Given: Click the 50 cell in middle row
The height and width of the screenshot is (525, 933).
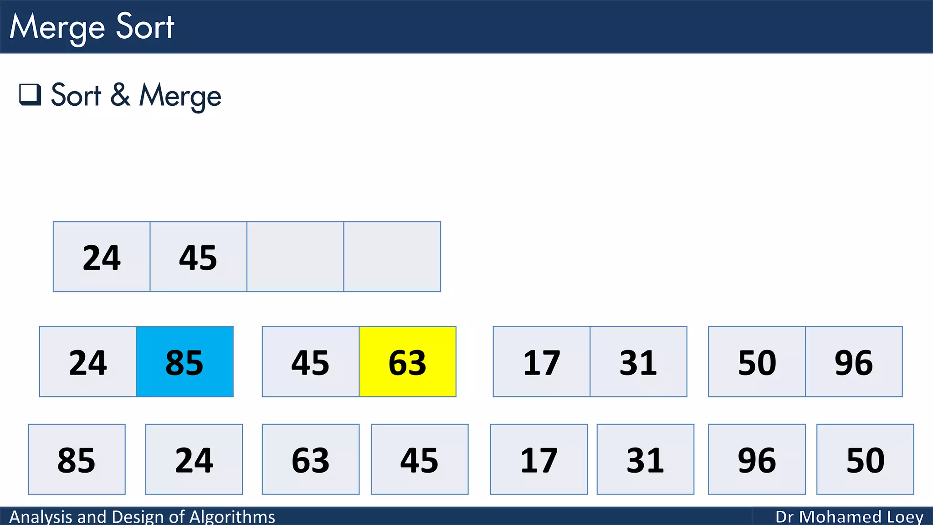Looking at the screenshot, I should coord(757,362).
